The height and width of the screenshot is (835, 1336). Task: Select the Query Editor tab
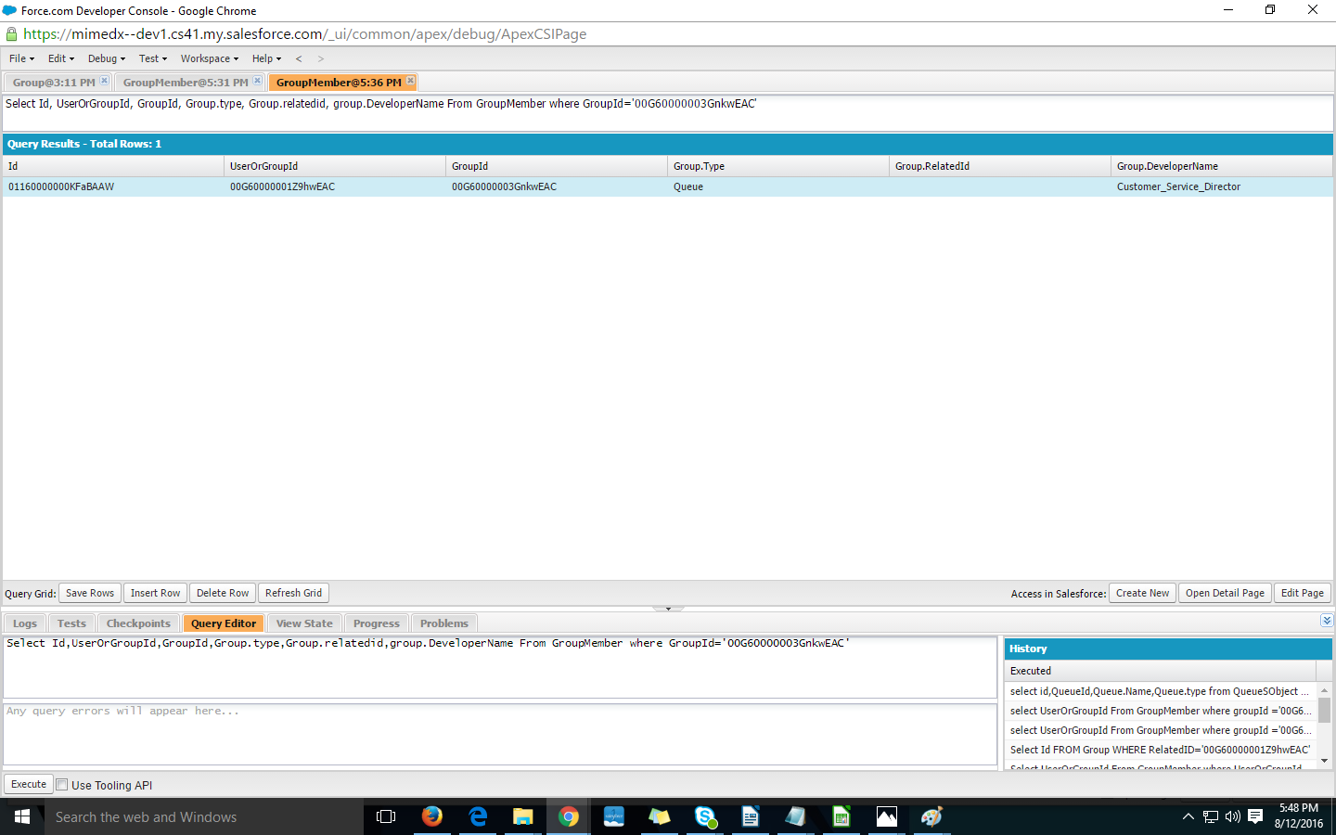(x=224, y=623)
